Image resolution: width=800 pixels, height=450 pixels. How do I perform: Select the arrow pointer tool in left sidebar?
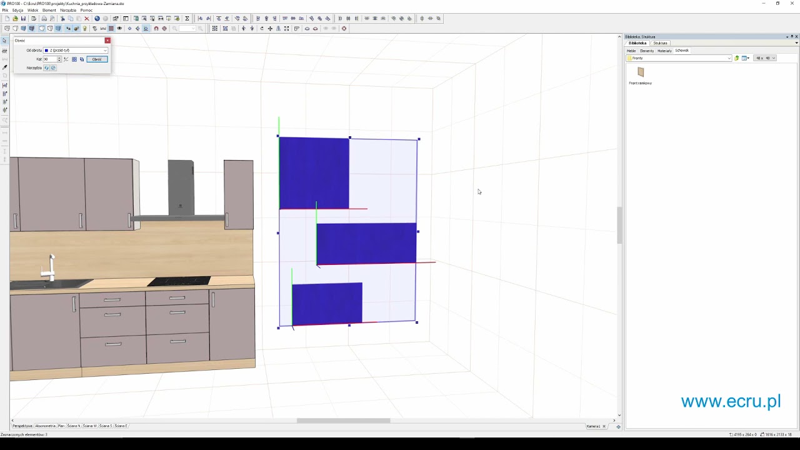coord(5,41)
